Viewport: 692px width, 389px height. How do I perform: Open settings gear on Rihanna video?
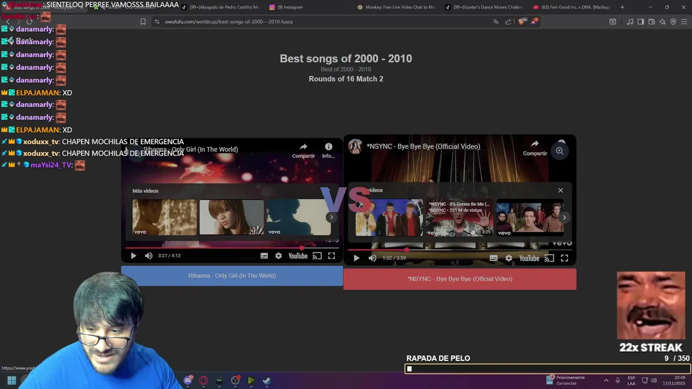pos(278,256)
